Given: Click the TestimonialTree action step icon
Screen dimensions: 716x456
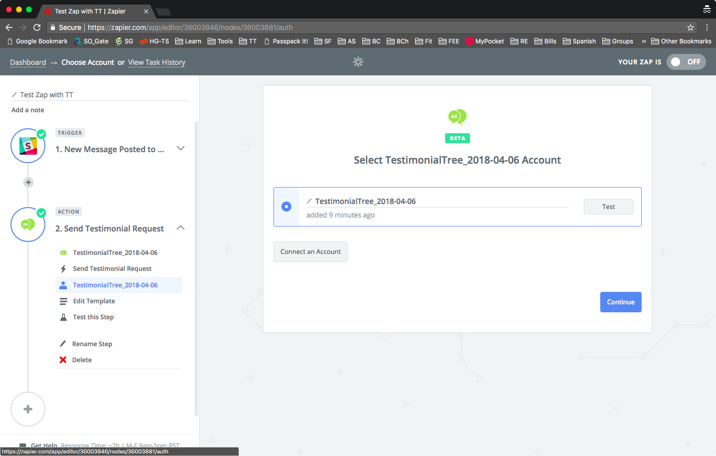Looking at the screenshot, I should click(x=28, y=225).
